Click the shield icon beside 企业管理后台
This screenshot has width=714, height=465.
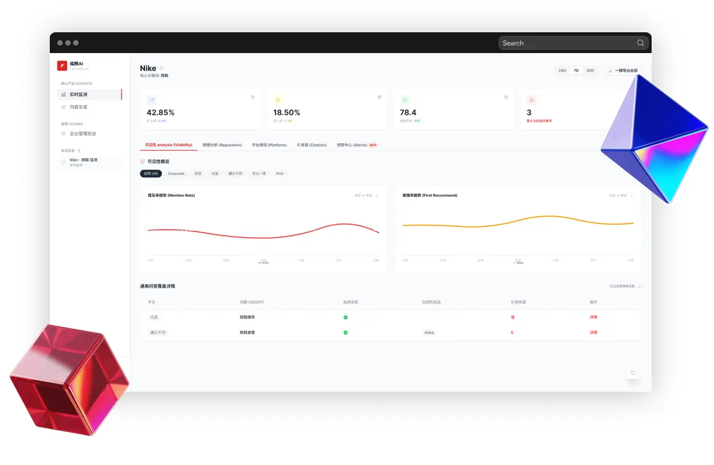[x=63, y=133]
